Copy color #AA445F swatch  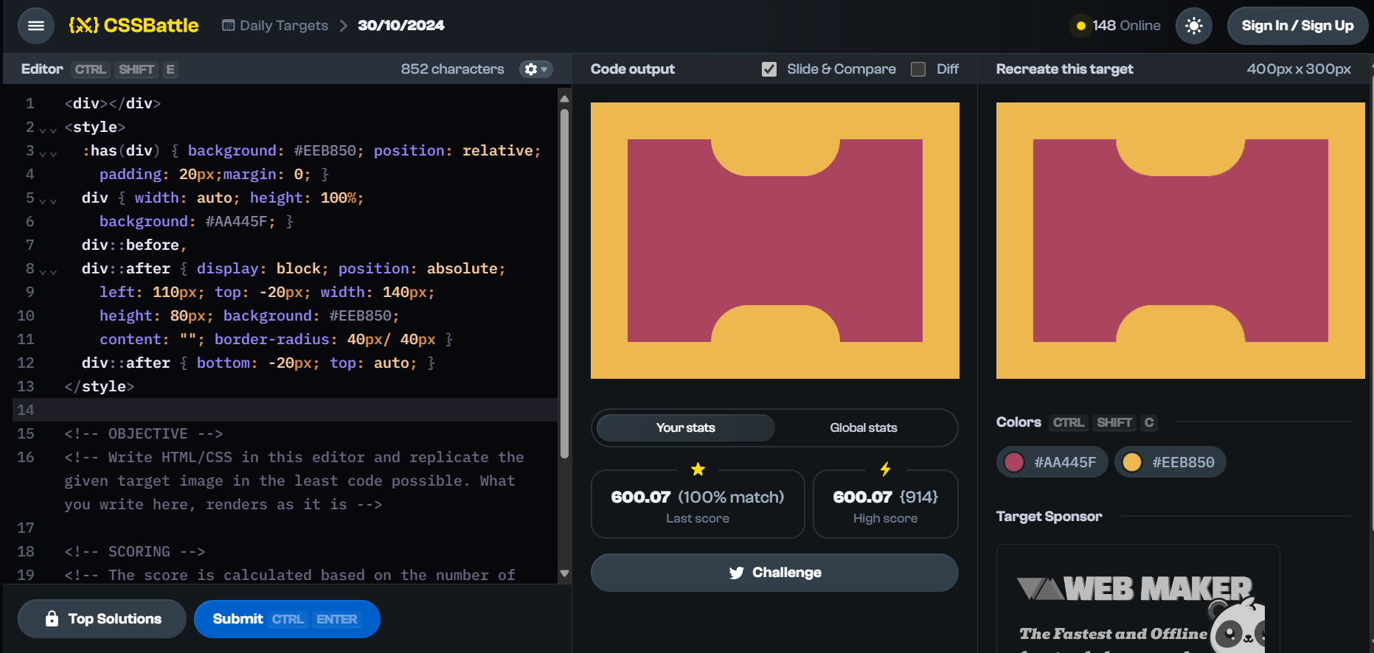1052,462
